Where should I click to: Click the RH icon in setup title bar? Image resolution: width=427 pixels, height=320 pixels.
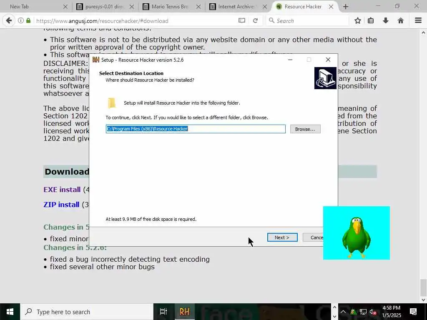(x=96, y=60)
